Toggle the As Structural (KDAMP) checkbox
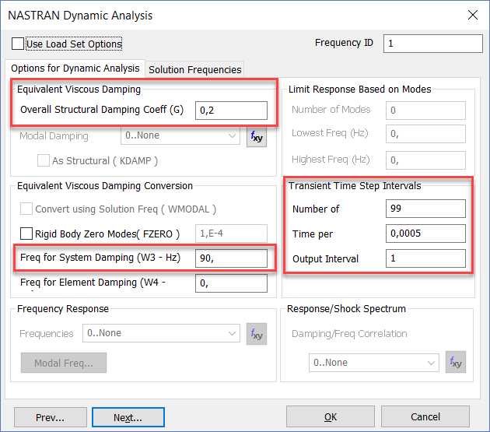Image resolution: width=490 pixels, height=432 pixels. coord(43,160)
